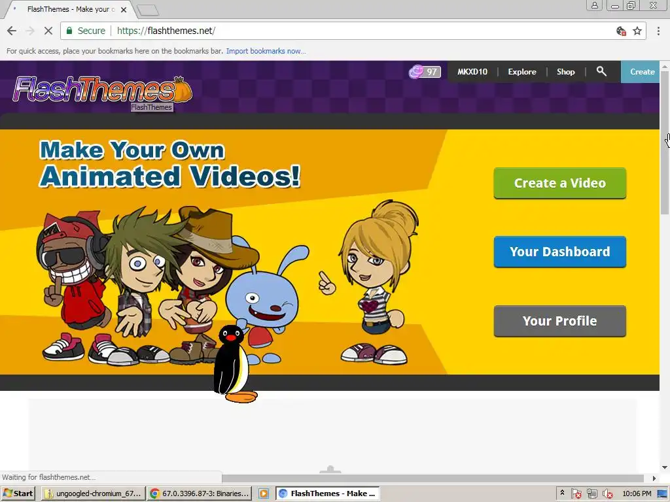Click the green Secure padlock icon

pos(69,31)
